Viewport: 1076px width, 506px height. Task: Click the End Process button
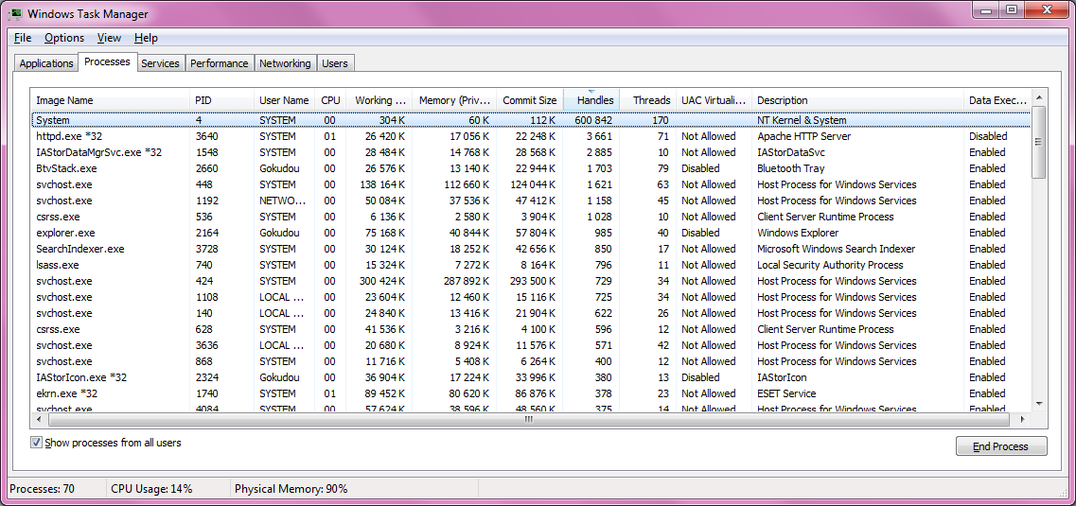(x=1001, y=446)
